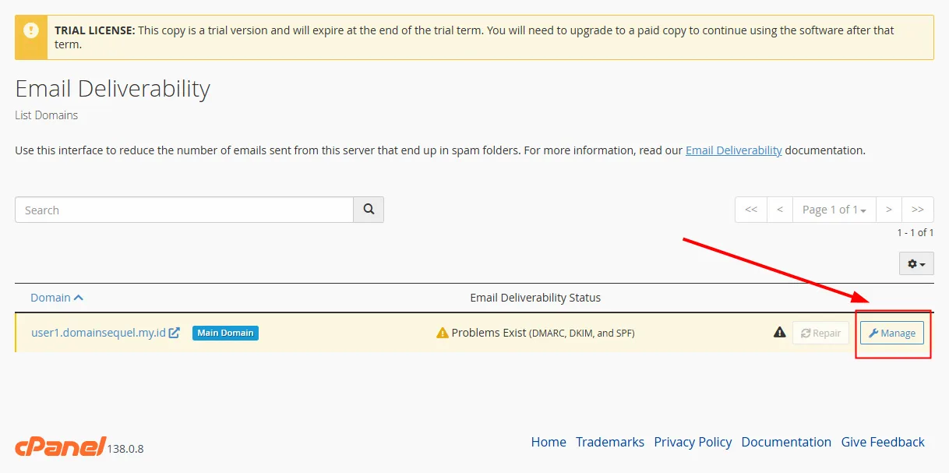The image size is (949, 473).
Task: Go to the next page button
Action: click(889, 210)
